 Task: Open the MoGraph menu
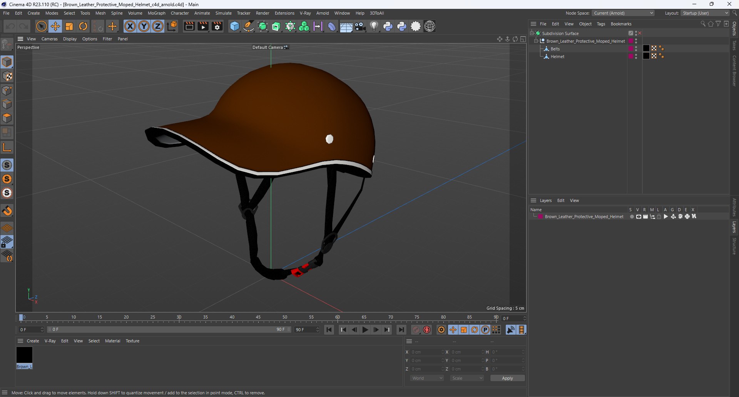tap(156, 13)
